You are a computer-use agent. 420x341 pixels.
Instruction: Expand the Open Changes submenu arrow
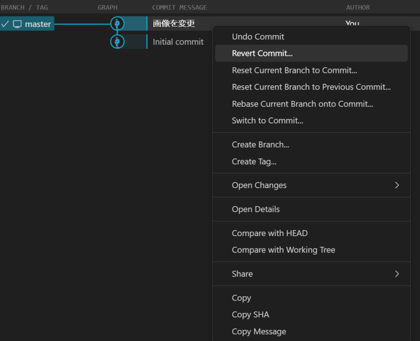tap(397, 185)
